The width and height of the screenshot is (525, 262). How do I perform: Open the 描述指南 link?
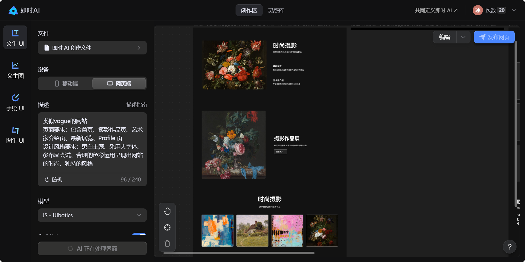[136, 105]
